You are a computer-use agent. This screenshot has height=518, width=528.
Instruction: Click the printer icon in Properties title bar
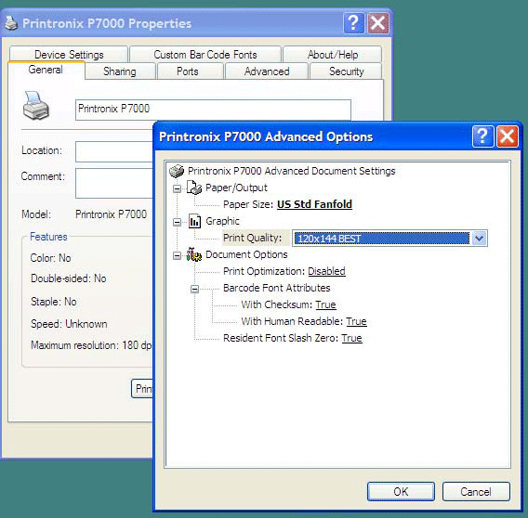coord(11,23)
